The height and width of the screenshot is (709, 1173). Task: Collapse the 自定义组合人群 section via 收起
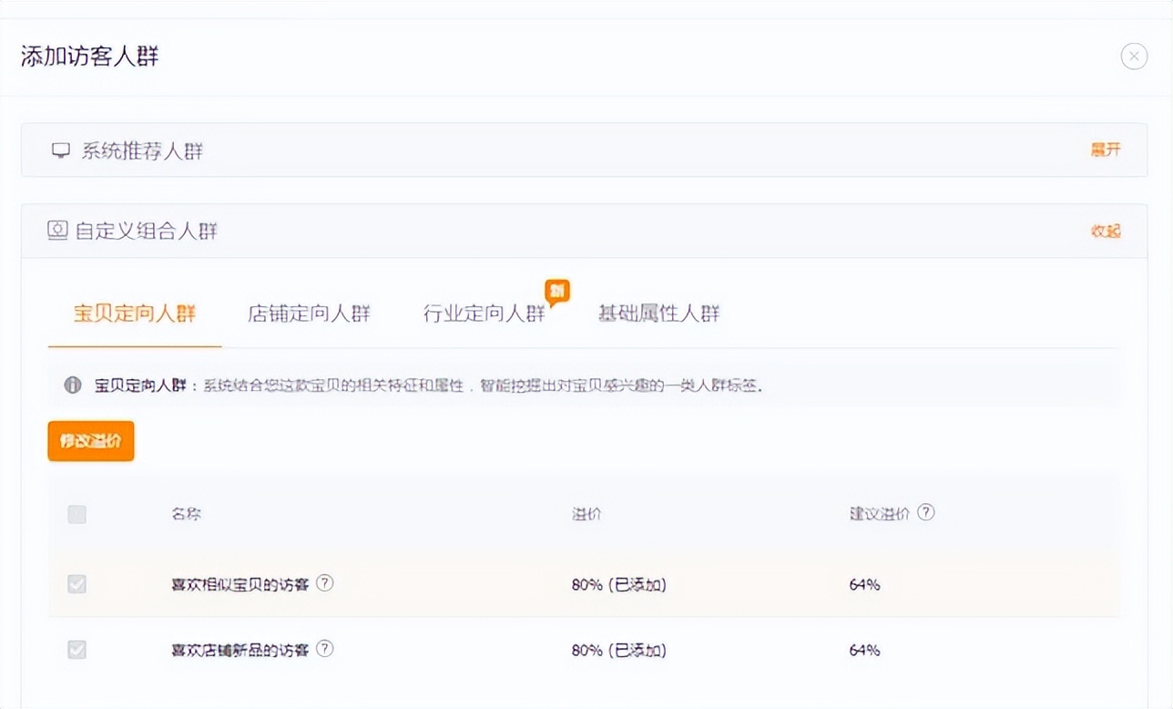click(x=1105, y=231)
